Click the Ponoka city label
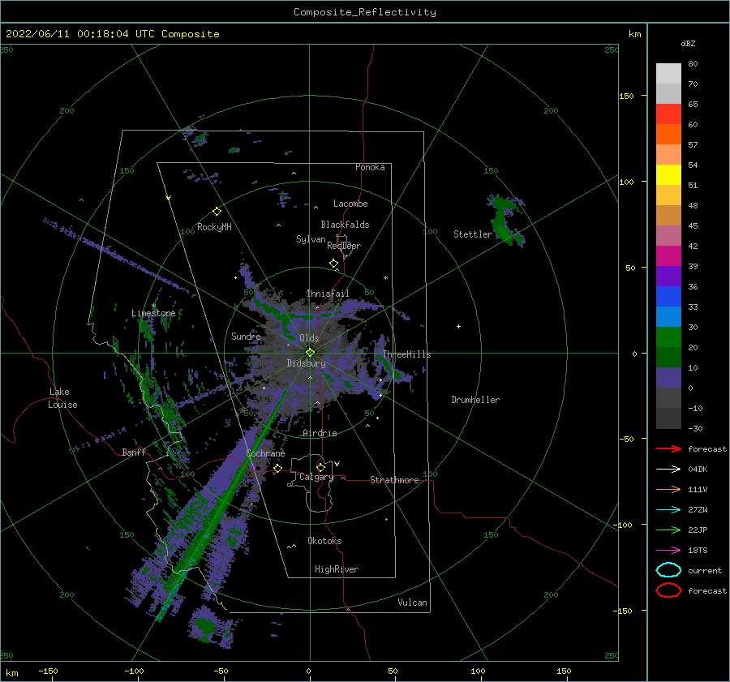This screenshot has height=682, width=730. pyautogui.click(x=370, y=167)
